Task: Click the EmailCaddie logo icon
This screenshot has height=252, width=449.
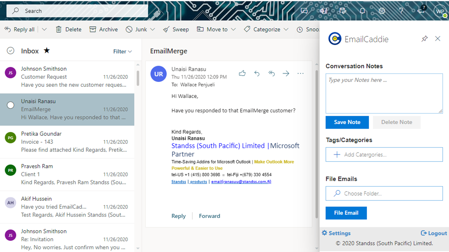Action: coord(335,39)
